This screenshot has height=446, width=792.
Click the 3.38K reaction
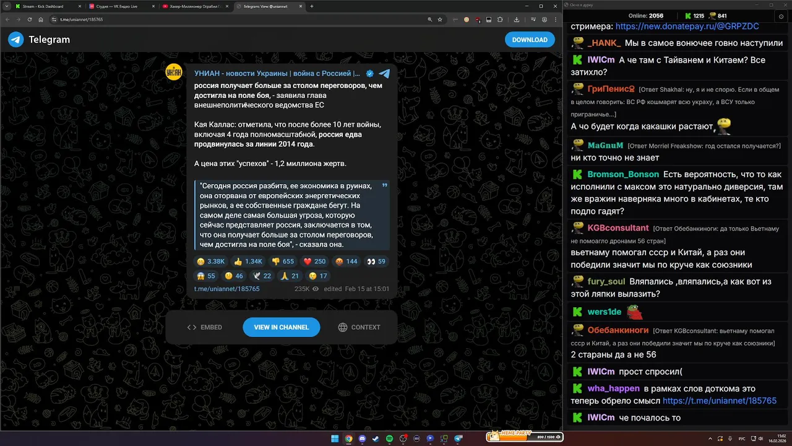pyautogui.click(x=210, y=261)
